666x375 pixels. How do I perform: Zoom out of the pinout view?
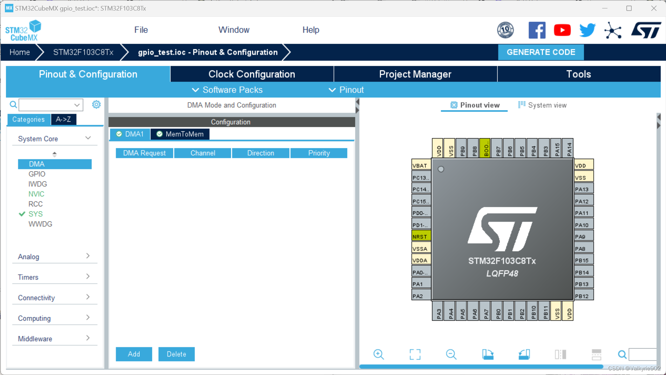tap(451, 354)
